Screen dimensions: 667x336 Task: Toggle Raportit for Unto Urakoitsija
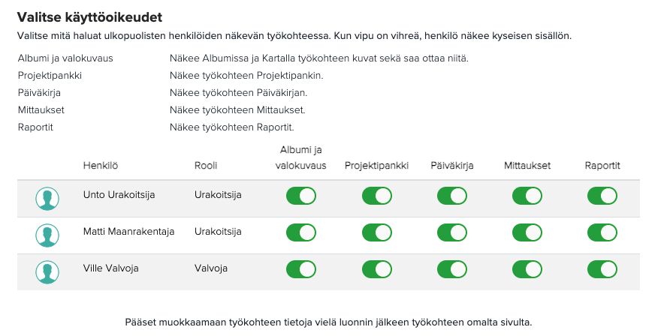[602, 196]
